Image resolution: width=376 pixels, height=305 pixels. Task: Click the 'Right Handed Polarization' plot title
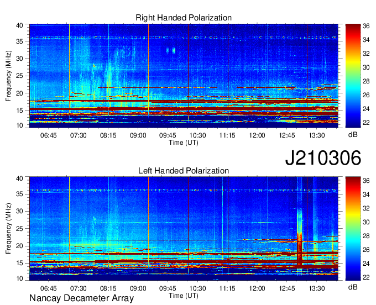click(x=184, y=18)
